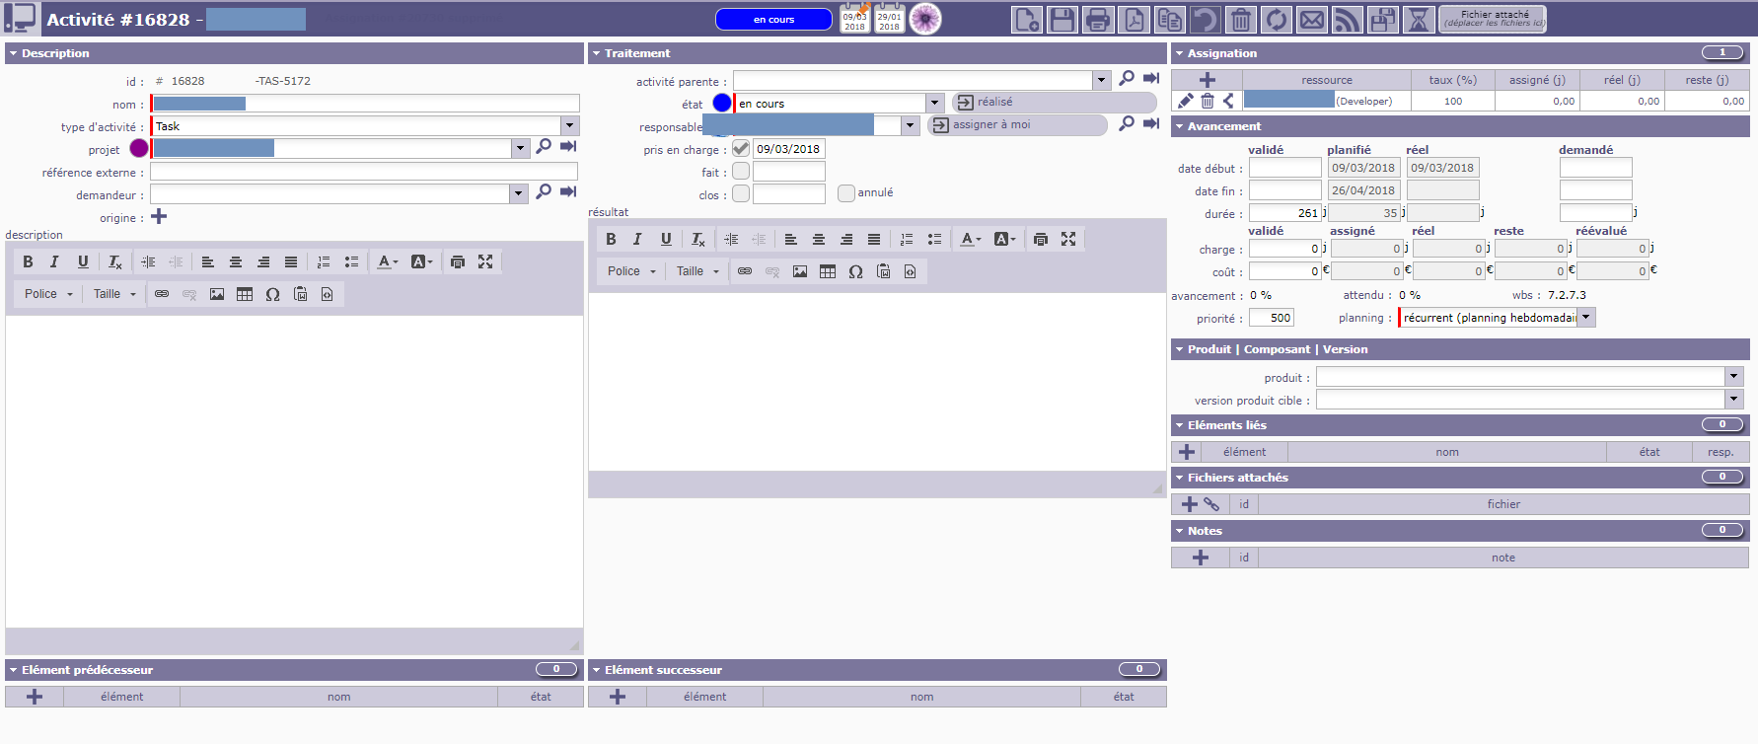
Task: Print the activity details
Action: [x=1098, y=20]
